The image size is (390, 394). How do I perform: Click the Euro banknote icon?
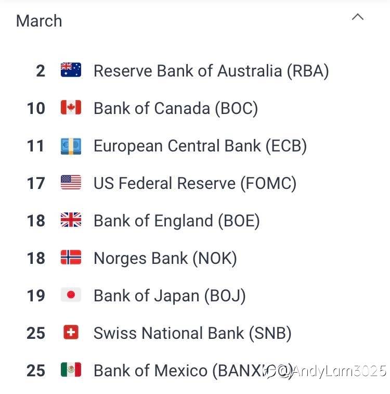pos(71,146)
